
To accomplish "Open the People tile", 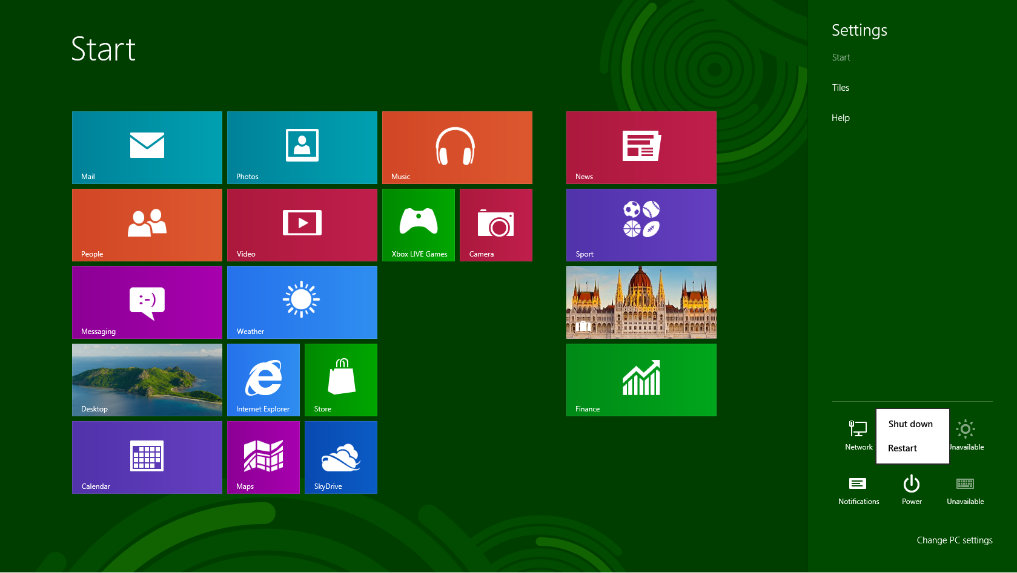I will coord(147,225).
